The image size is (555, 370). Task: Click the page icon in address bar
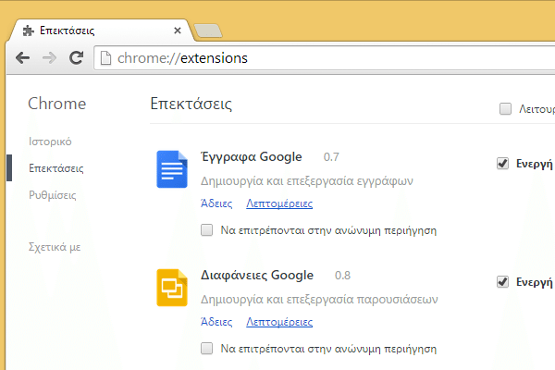(105, 58)
